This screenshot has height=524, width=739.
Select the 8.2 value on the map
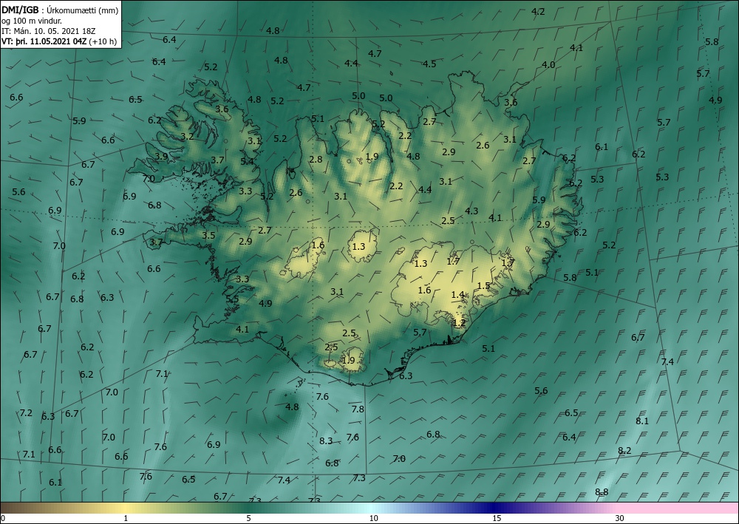[624, 451]
